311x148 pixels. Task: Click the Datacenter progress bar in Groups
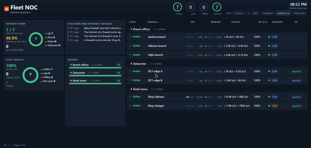(95, 76)
